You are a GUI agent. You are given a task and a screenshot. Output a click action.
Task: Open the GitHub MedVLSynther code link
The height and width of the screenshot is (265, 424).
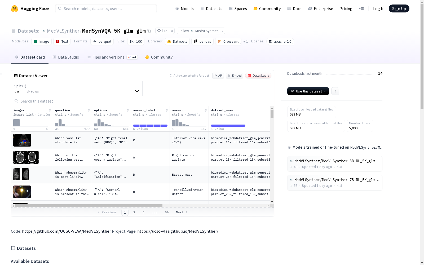(67, 231)
